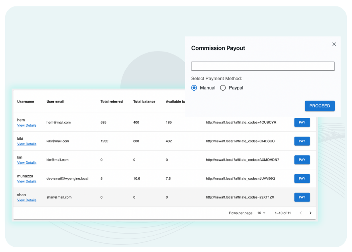Click affiliate link ending OI4BSUC
This screenshot has width=352, height=252.
click(x=240, y=141)
